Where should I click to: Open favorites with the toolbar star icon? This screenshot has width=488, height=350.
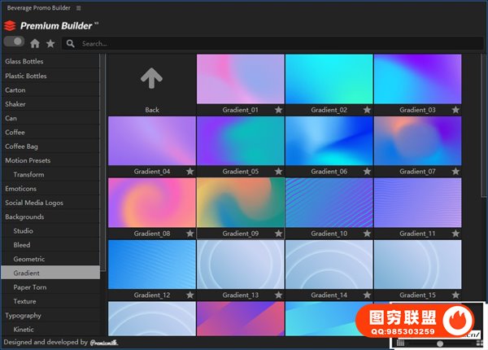coord(50,43)
